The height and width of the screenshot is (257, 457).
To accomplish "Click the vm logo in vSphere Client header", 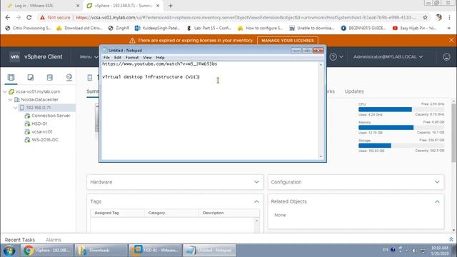I will click(x=14, y=56).
